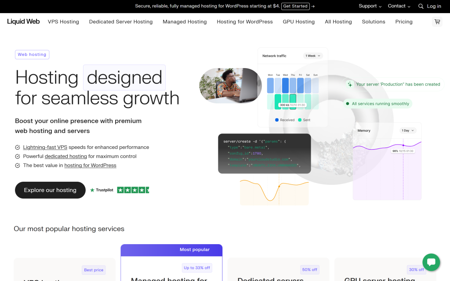Expand the Contact dropdown
Screen dimensions: 450x281
(399, 6)
